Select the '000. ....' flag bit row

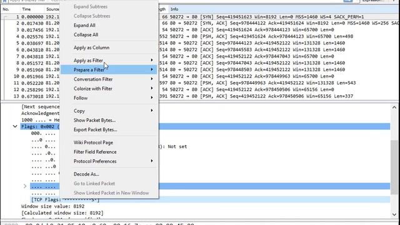click(x=43, y=133)
